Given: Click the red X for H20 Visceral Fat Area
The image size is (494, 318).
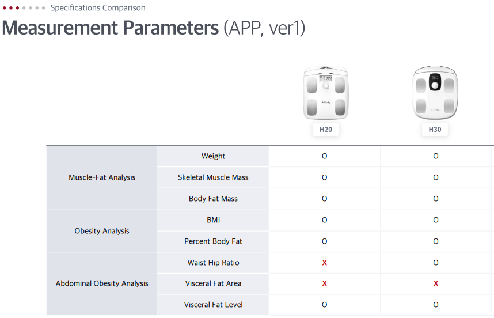Looking at the screenshot, I should click(x=325, y=283).
